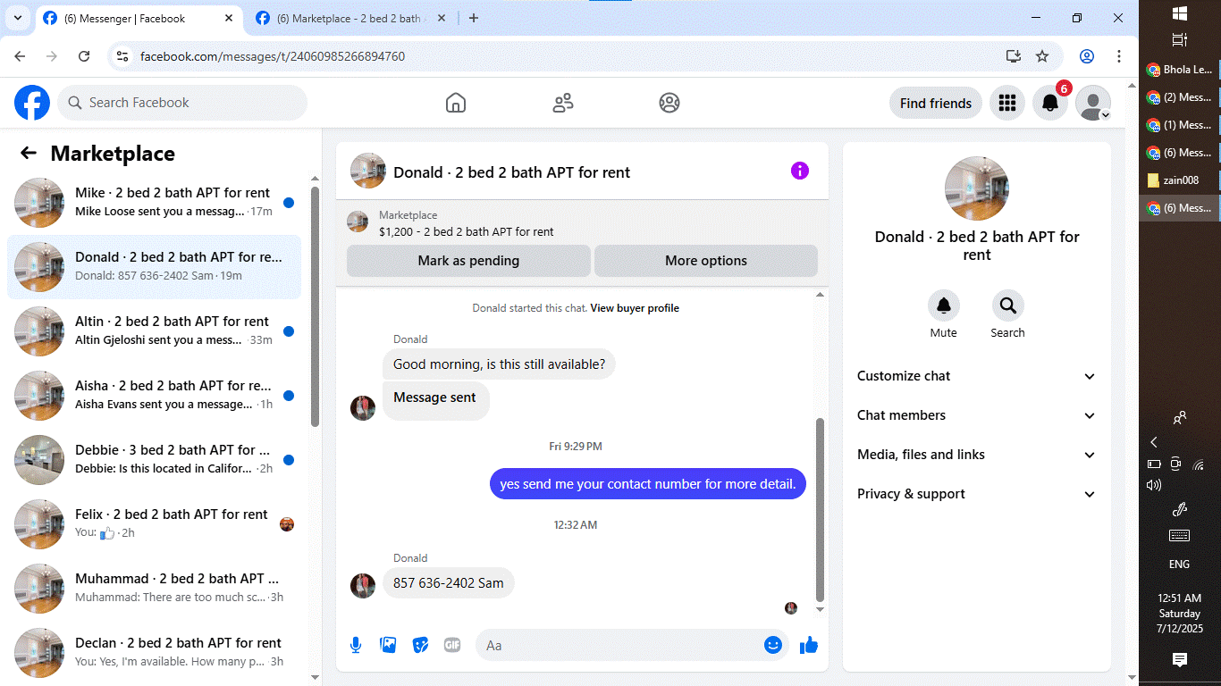This screenshot has height=686, width=1221.
Task: Click the Find friends button
Action: pyautogui.click(x=936, y=103)
